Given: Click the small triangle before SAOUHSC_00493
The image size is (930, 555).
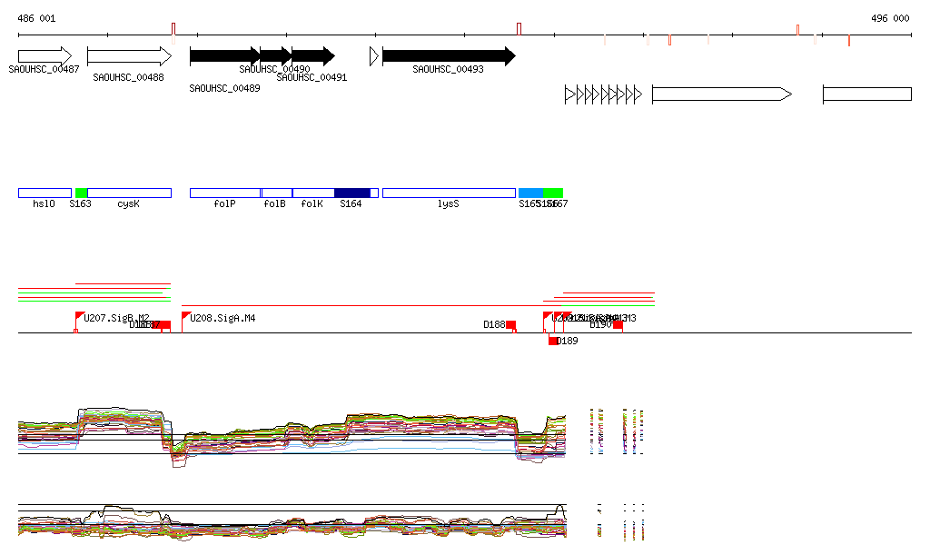Looking at the screenshot, I should coord(373,56).
